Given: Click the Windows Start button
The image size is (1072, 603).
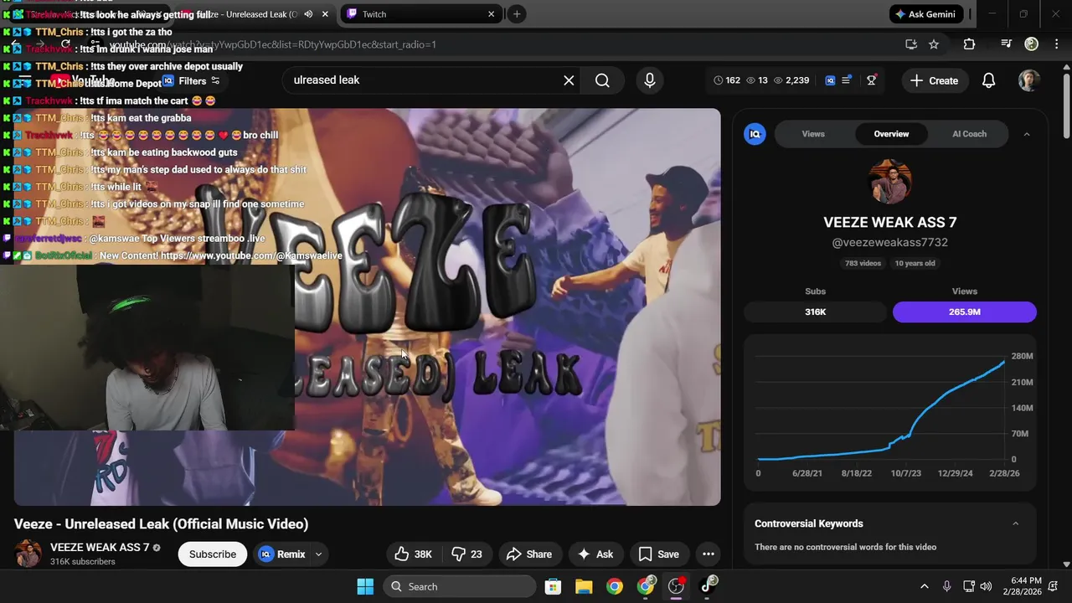Looking at the screenshot, I should (x=365, y=586).
